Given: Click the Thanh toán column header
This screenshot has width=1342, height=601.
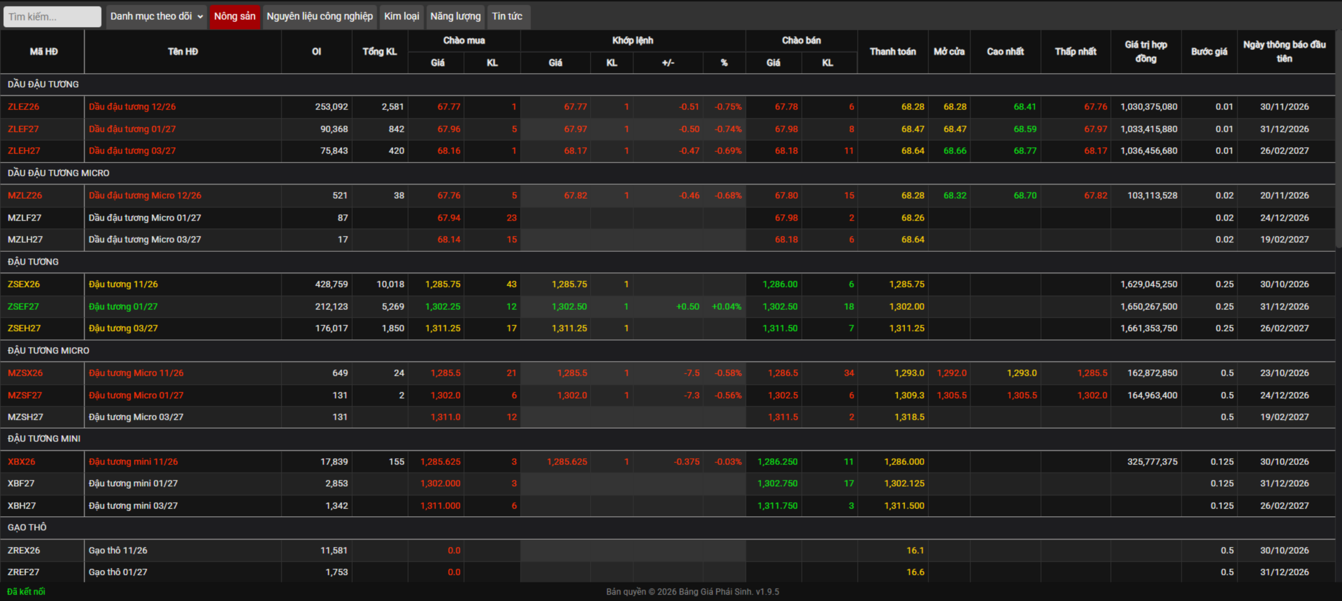Looking at the screenshot, I should [893, 52].
